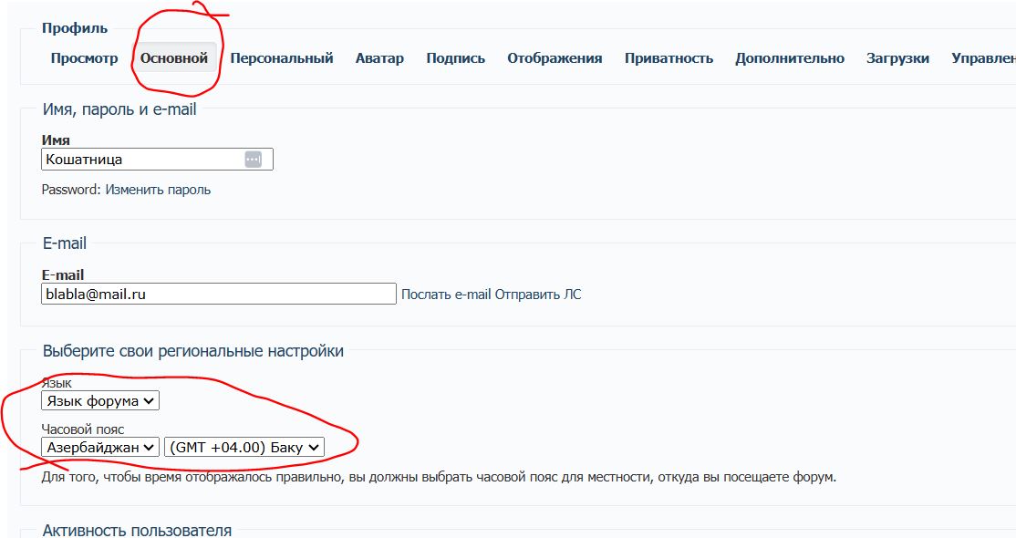The width and height of the screenshot is (1016, 538).
Task: Click the Отправить ЛС link
Action: click(x=538, y=295)
